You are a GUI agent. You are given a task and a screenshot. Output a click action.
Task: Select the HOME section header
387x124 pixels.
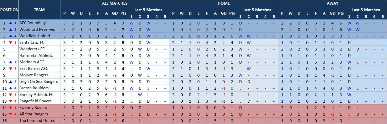tap(223, 3)
